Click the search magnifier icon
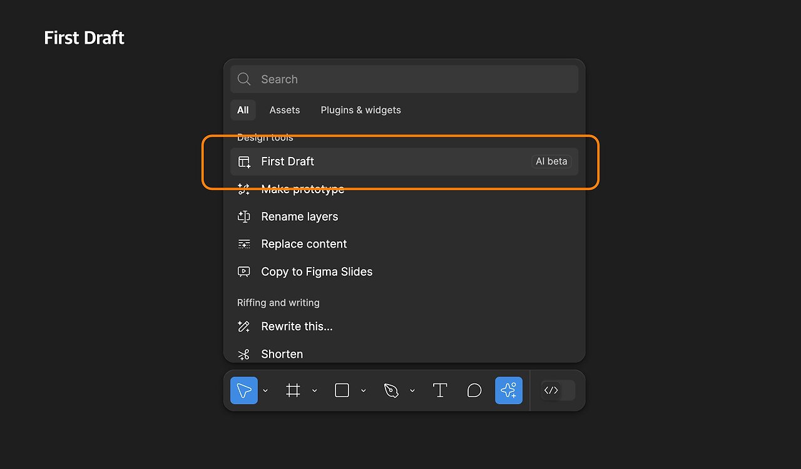 click(244, 79)
